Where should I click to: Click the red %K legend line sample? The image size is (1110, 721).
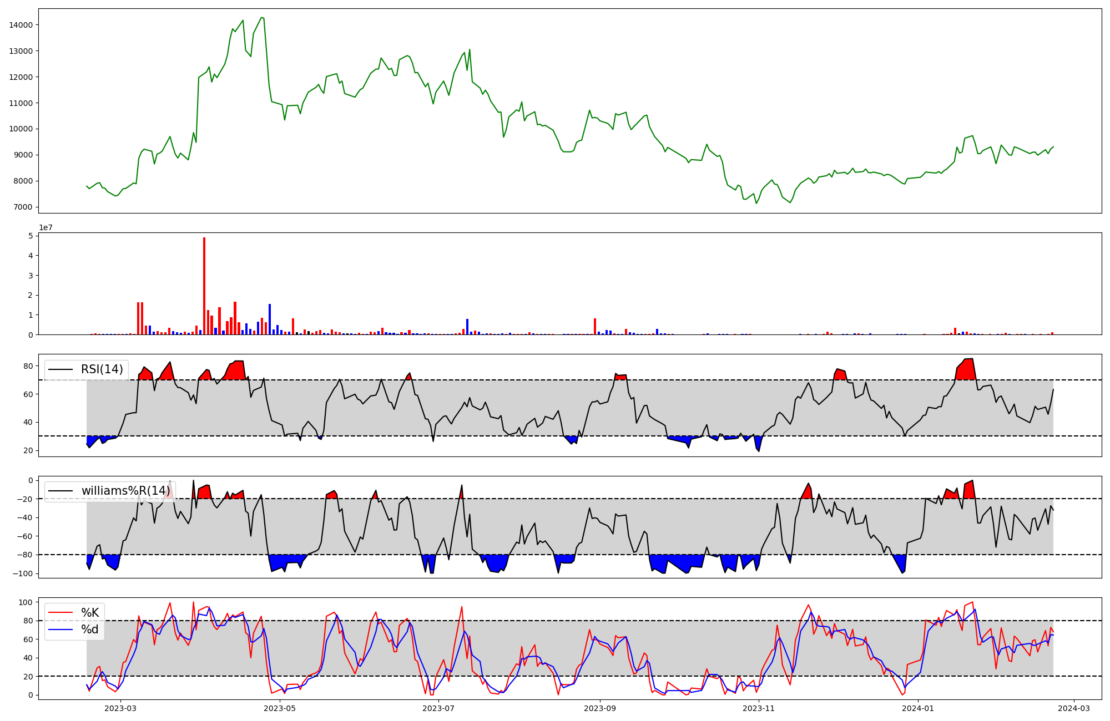coord(61,613)
